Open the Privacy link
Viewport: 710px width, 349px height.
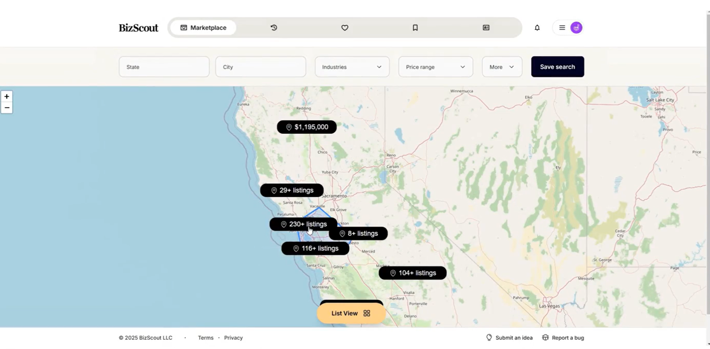pos(233,338)
